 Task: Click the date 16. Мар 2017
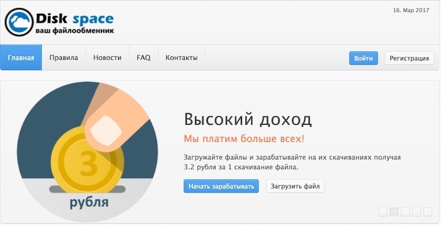pyautogui.click(x=411, y=10)
